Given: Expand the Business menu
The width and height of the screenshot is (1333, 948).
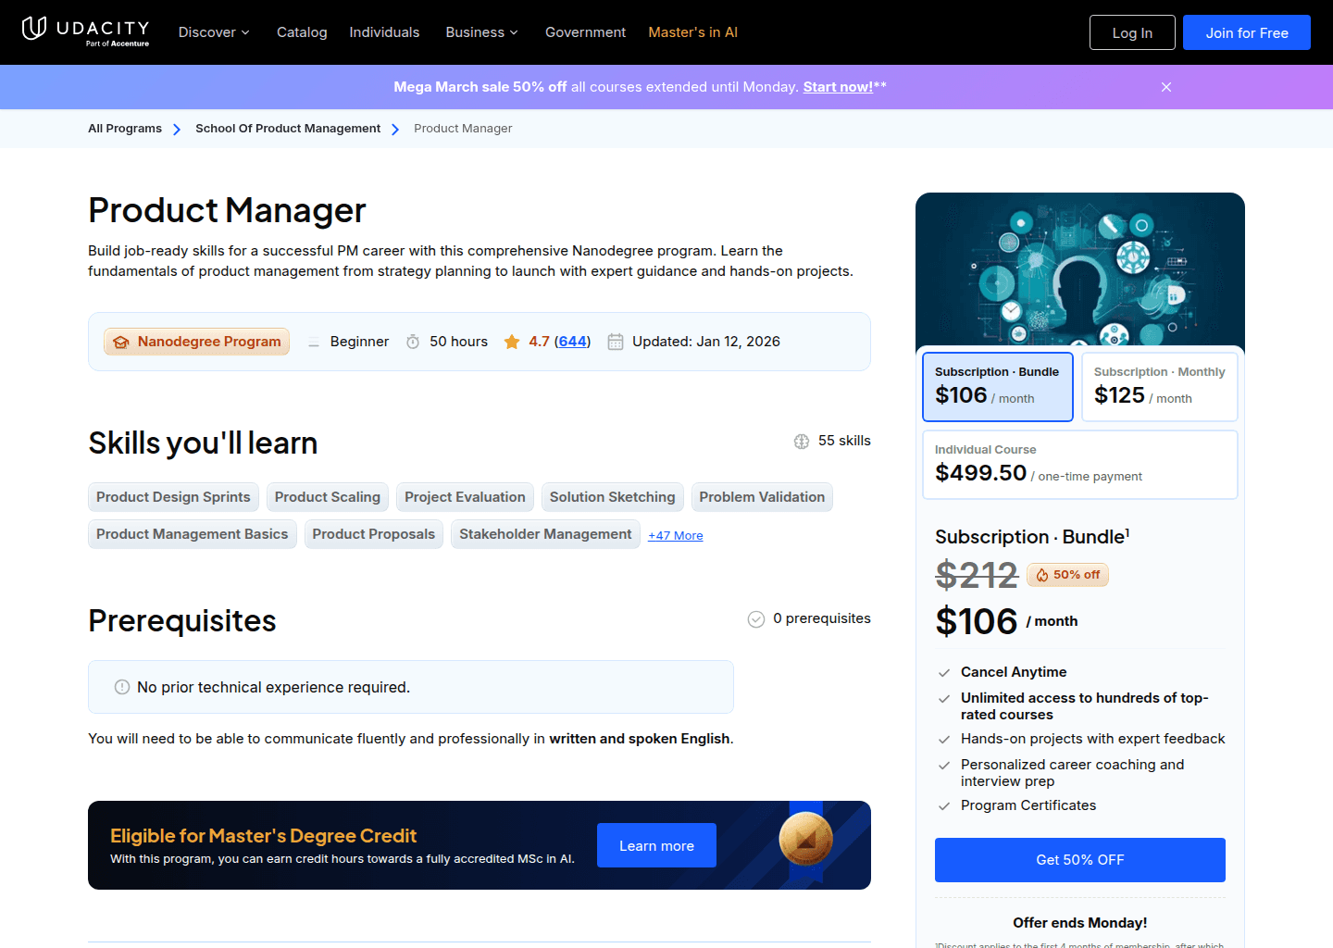Looking at the screenshot, I should coord(481,32).
